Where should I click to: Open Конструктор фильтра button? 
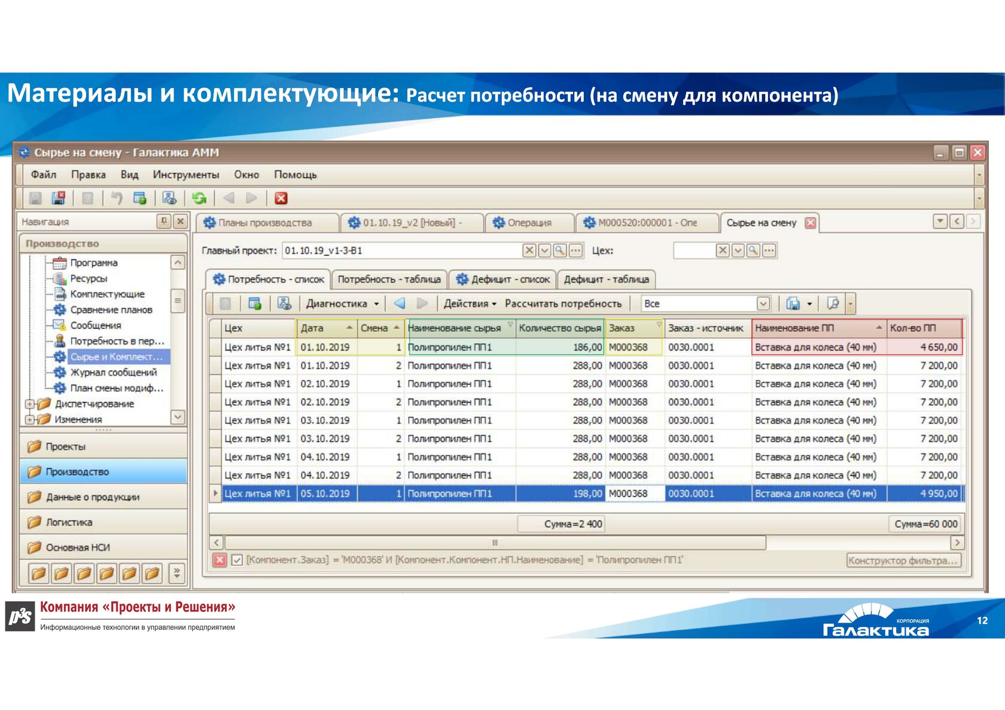pos(903,560)
